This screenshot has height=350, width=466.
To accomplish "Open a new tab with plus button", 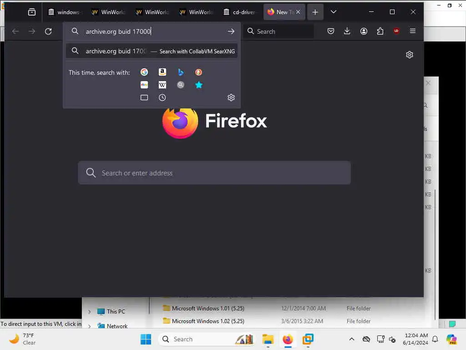I will tap(315, 12).
